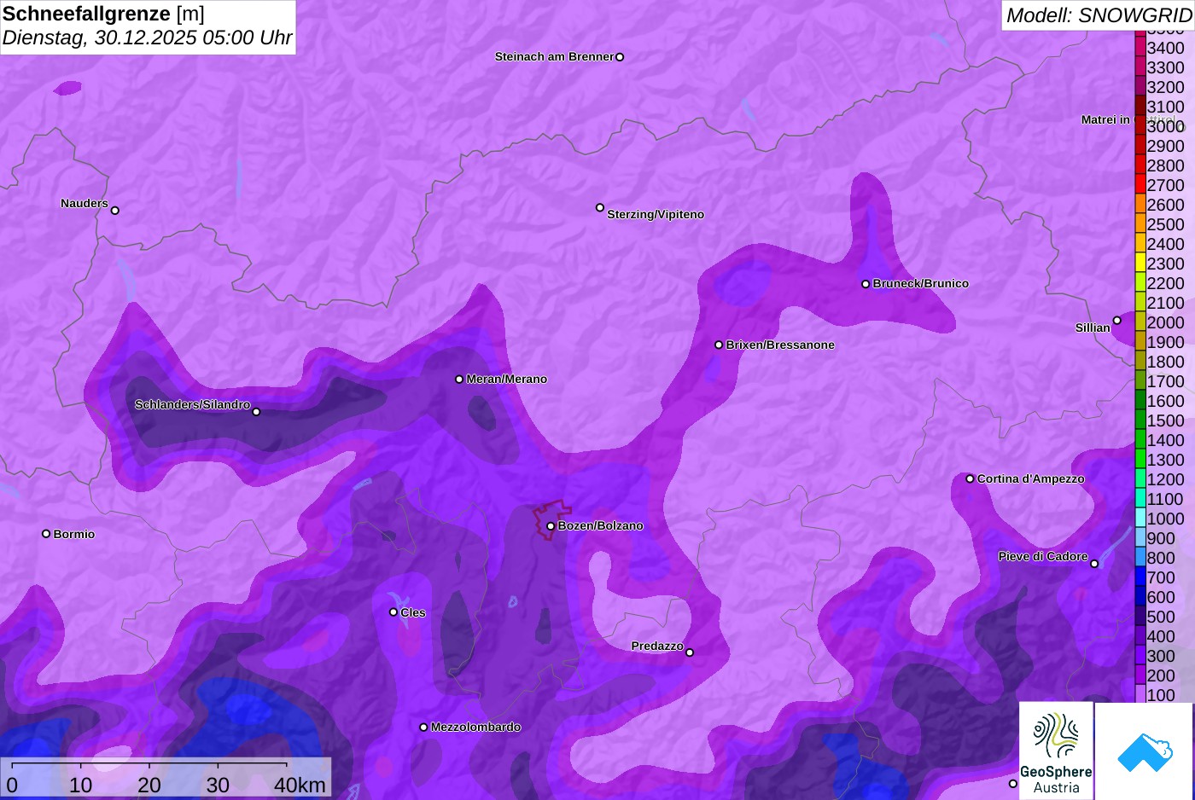Click the 'Sterzing/Vipiteno' label text
Image resolution: width=1195 pixels, height=800 pixels.
coord(656,215)
